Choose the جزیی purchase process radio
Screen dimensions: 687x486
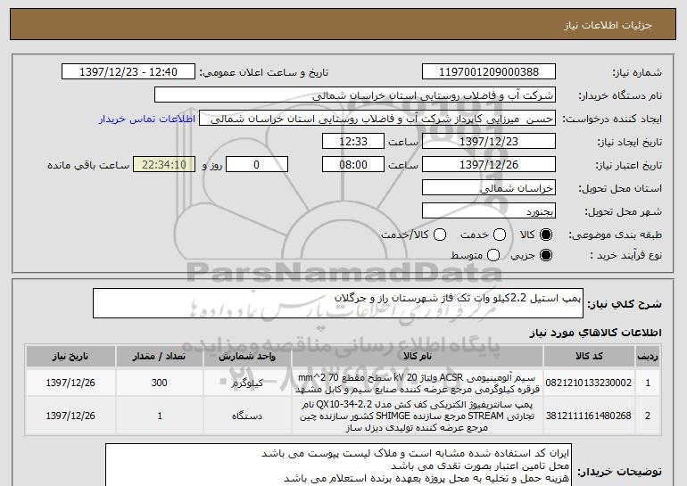(x=546, y=255)
